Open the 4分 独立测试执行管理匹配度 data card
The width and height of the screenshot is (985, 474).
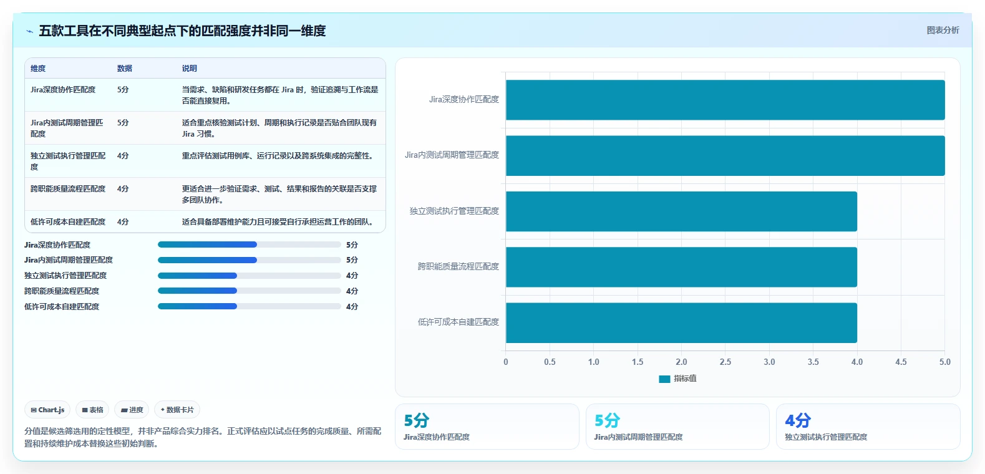(868, 427)
